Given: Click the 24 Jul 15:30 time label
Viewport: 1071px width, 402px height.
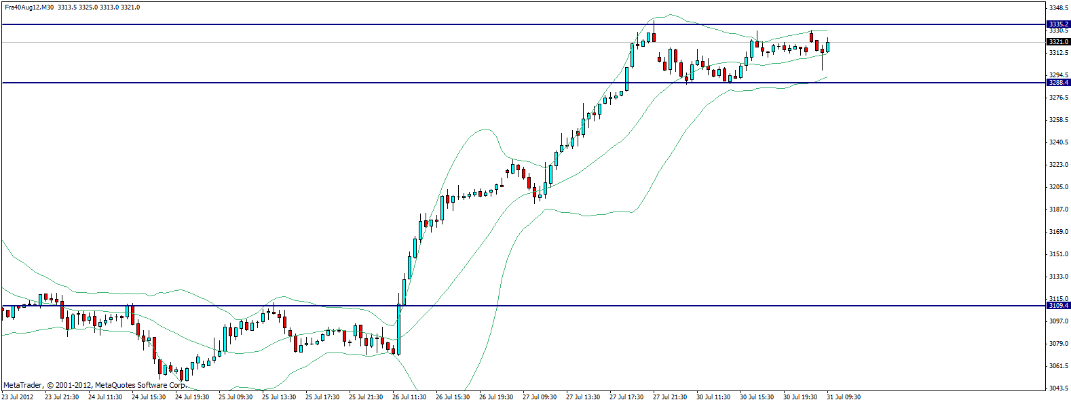Looking at the screenshot, I should (x=149, y=397).
